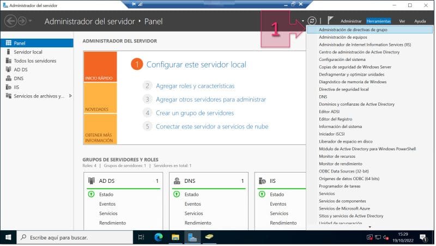The image size is (436, 246).
Task: Click Estado in the AD DS tile
Action: [x=106, y=194]
